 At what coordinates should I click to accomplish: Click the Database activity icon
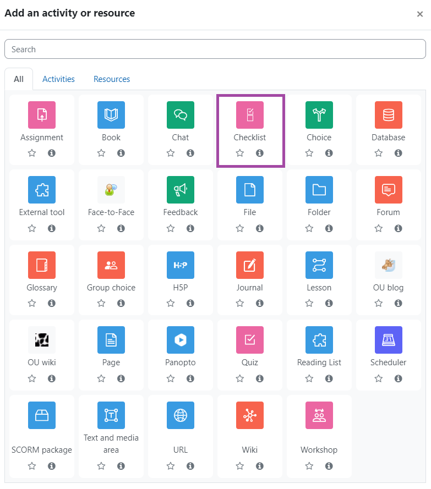point(388,115)
